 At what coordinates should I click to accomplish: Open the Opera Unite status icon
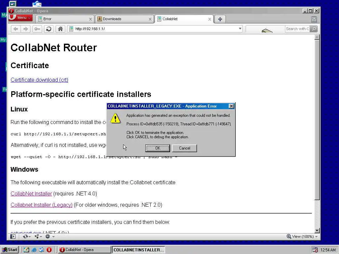(37, 236)
